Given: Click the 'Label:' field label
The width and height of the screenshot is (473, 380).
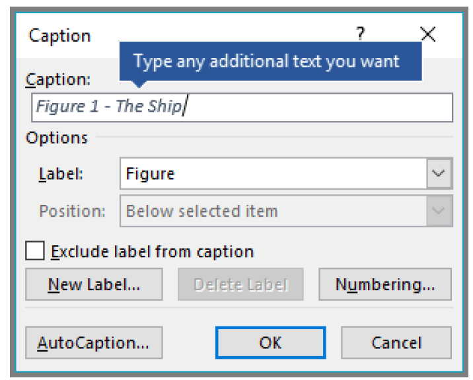Looking at the screenshot, I should pos(61,174).
